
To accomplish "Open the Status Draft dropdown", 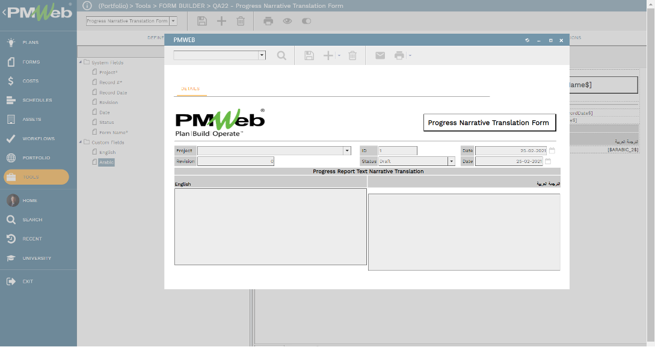I will pyautogui.click(x=452, y=161).
